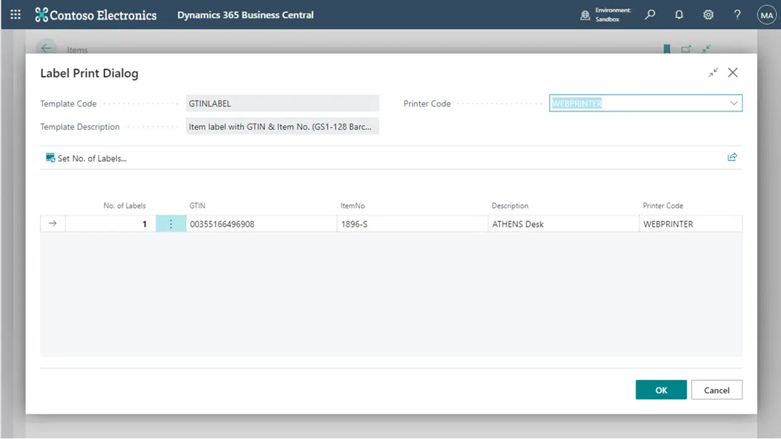Open the app launcher grid icon
Image resolution: width=781 pixels, height=439 pixels.
click(x=15, y=15)
